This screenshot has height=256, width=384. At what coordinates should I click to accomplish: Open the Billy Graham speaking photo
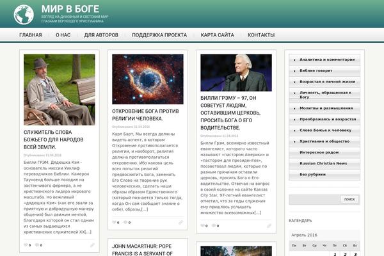point(236,73)
